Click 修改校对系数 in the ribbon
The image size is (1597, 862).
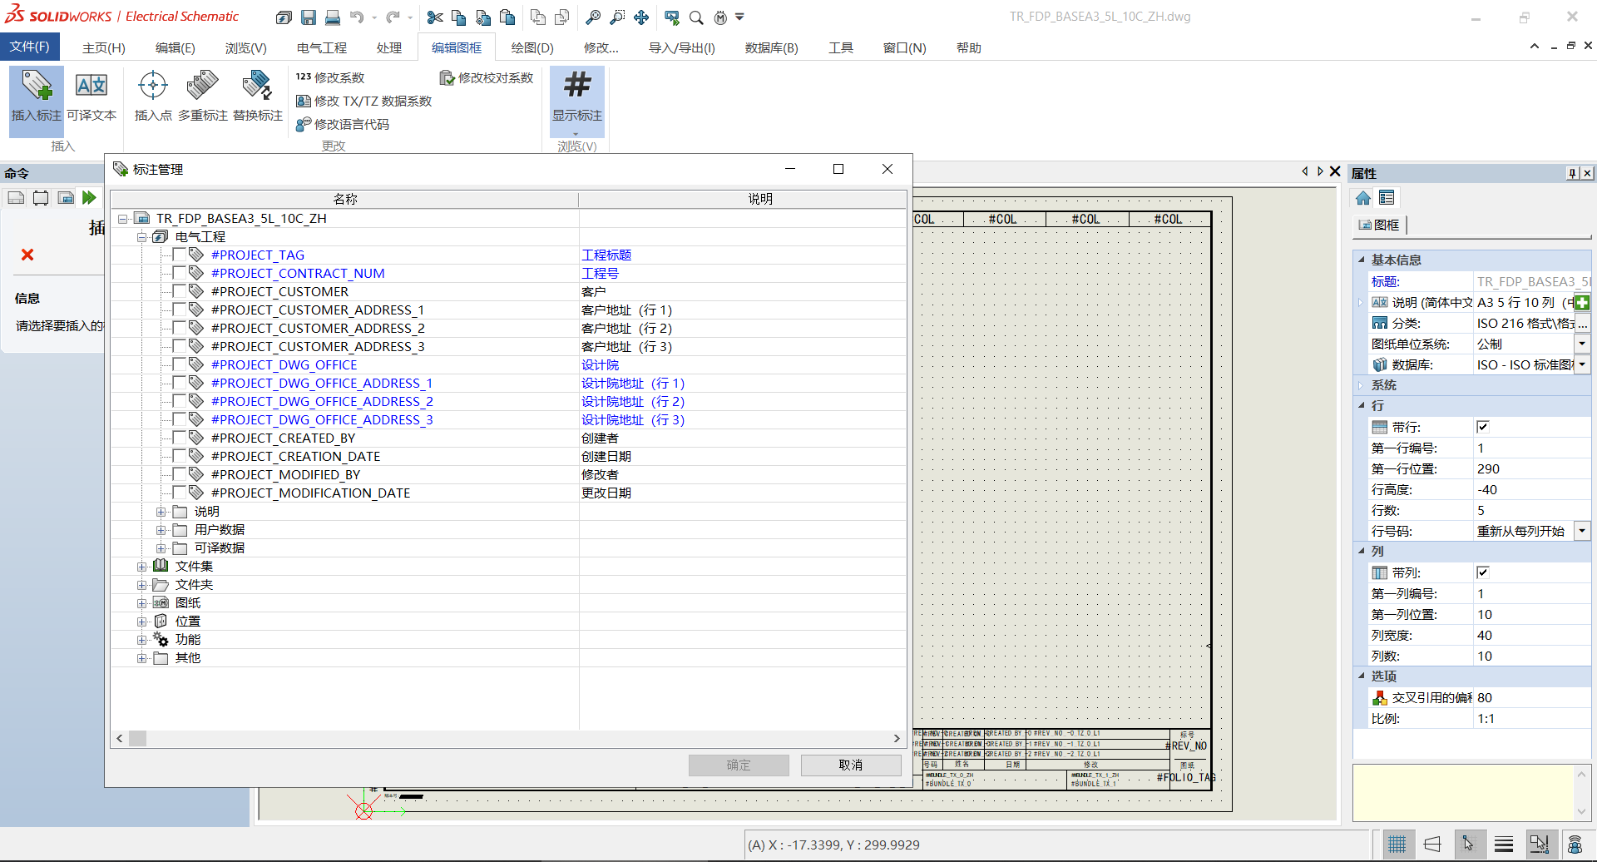click(x=487, y=77)
